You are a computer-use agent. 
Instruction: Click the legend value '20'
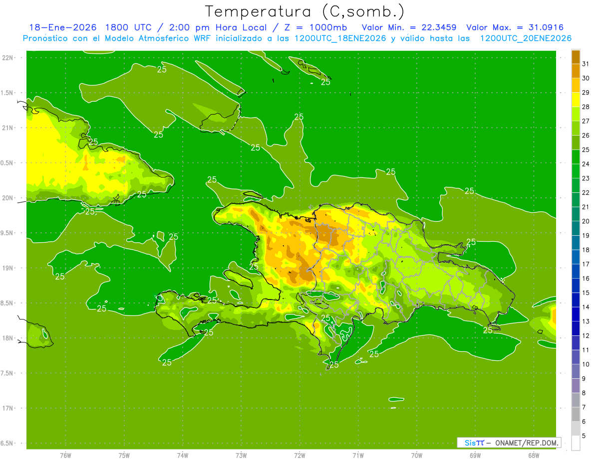(586, 221)
